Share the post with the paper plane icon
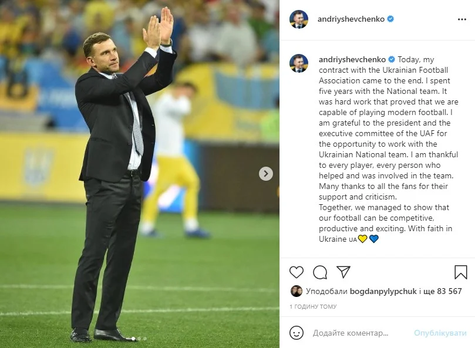Image resolution: width=475 pixels, height=348 pixels. point(343,272)
